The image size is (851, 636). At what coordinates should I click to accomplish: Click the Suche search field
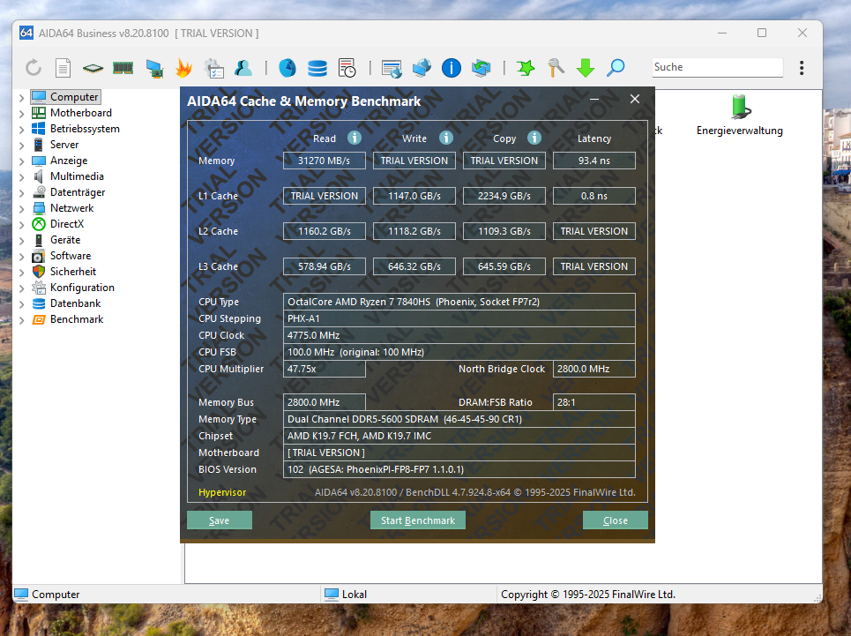(x=718, y=67)
